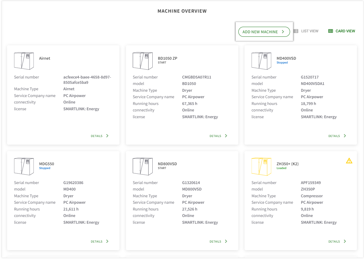This screenshot has height=259, width=364.
Task: Open details of the Airnet card
Action: click(x=100, y=136)
